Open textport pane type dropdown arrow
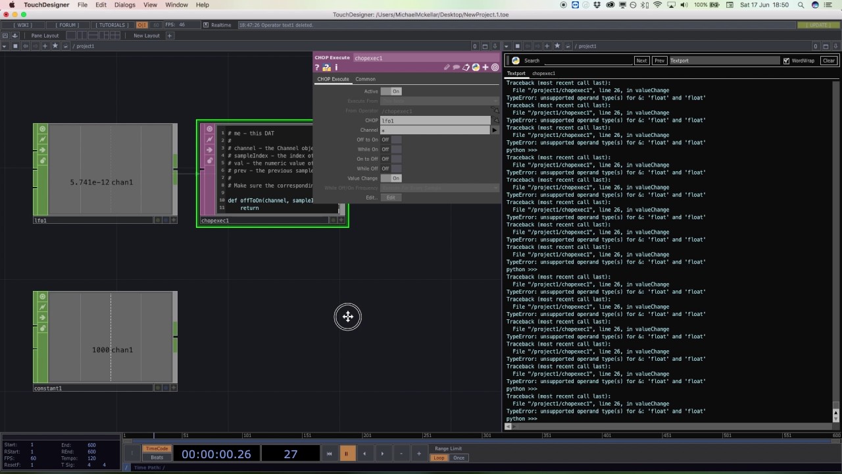 coord(507,46)
